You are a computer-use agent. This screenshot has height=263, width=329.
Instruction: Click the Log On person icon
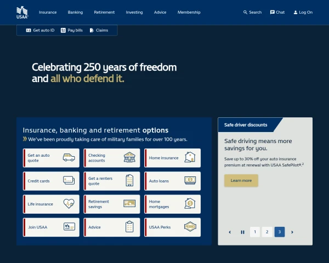[x=296, y=13]
